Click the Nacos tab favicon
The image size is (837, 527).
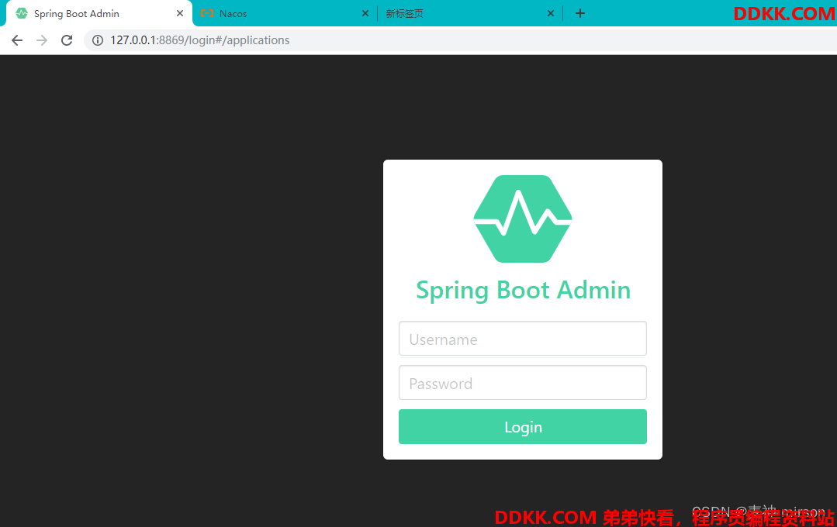coord(207,13)
